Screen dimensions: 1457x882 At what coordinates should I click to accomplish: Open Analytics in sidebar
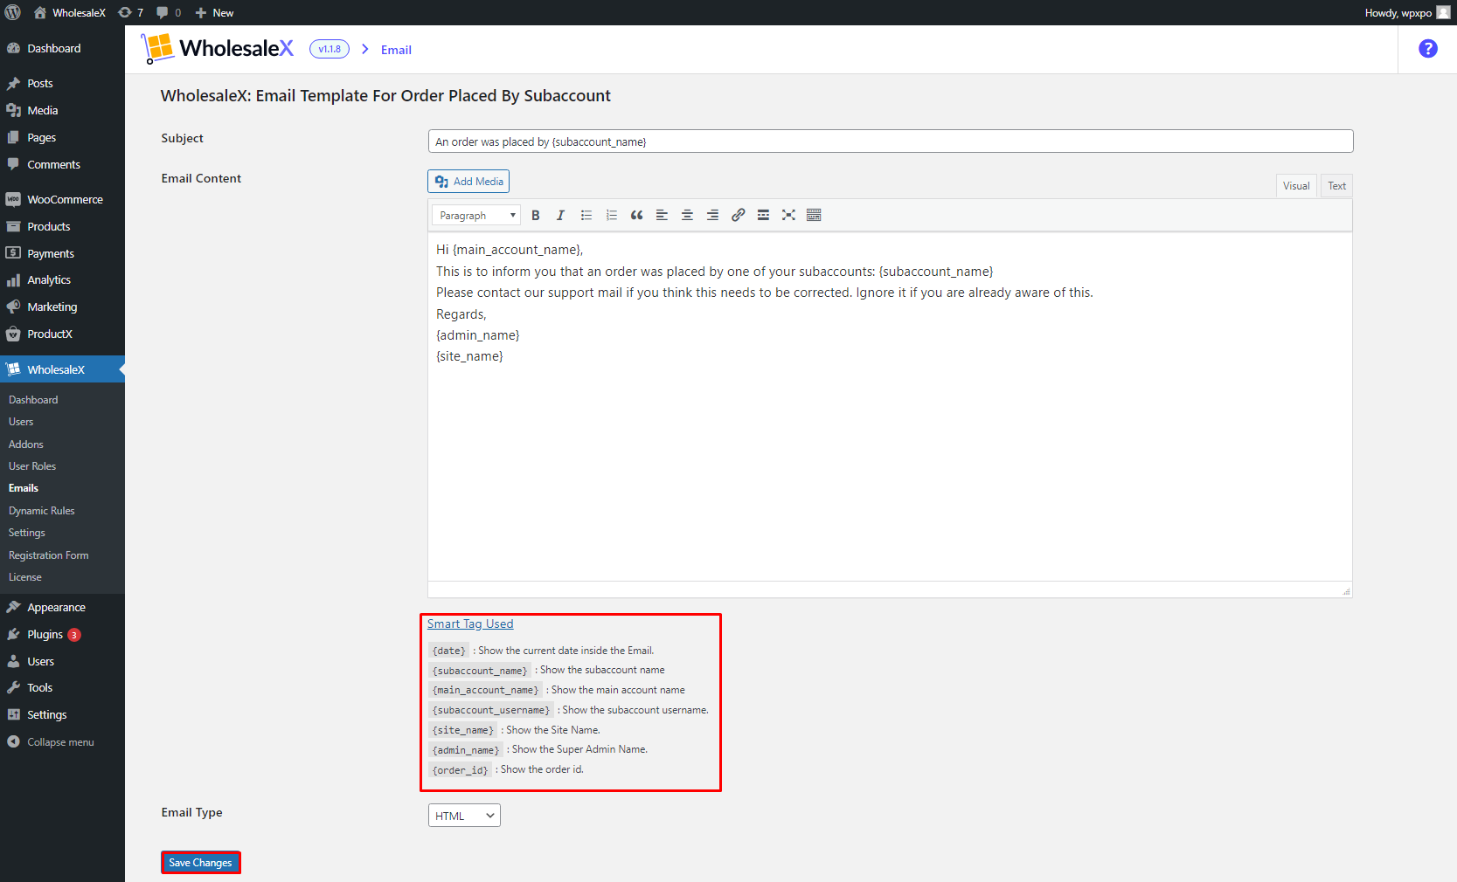[x=49, y=280]
